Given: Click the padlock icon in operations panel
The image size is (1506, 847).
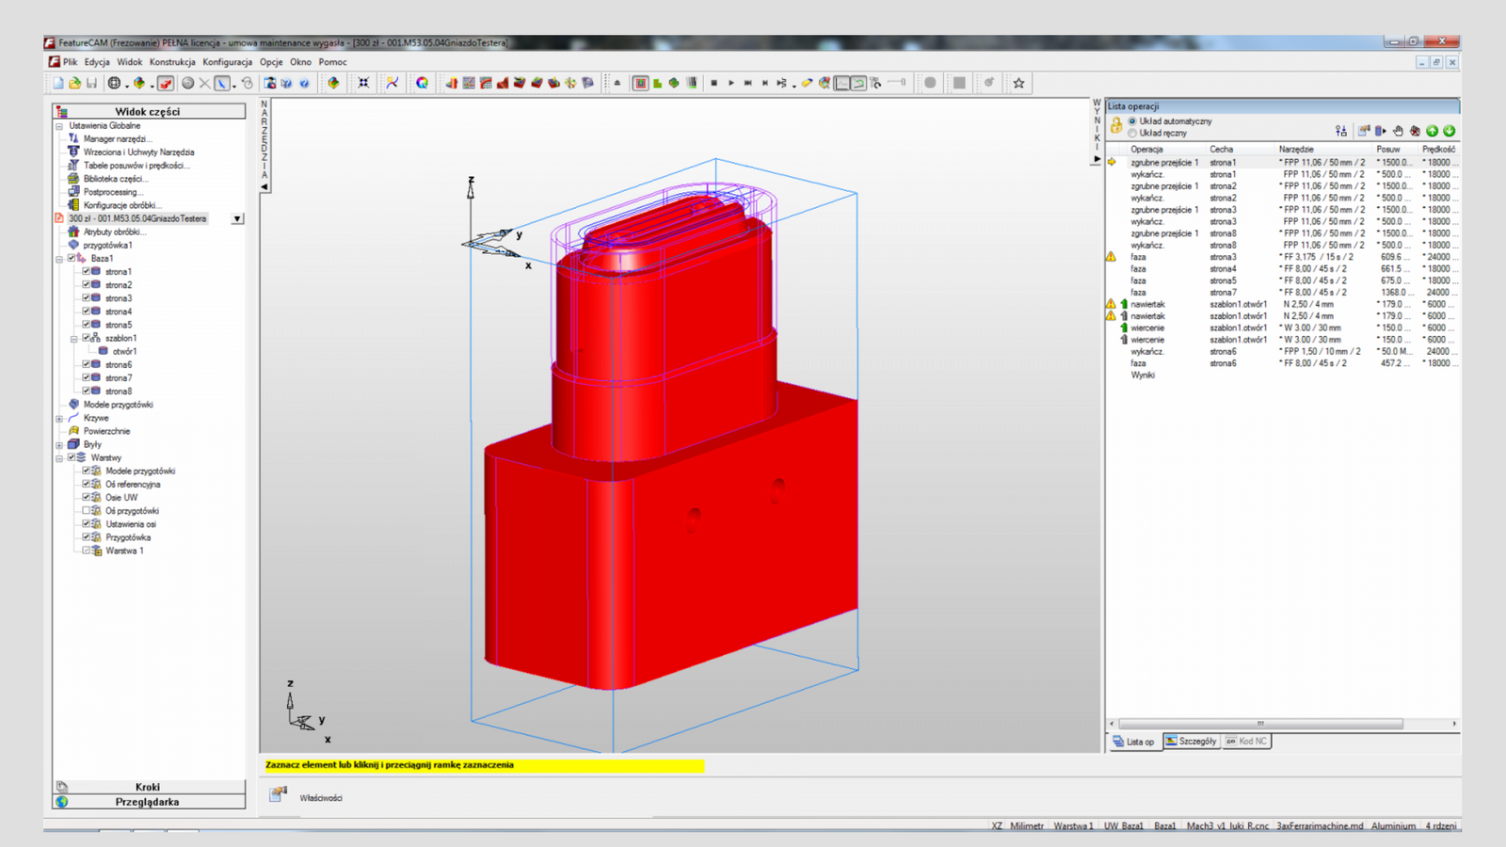Looking at the screenshot, I should 1116,126.
